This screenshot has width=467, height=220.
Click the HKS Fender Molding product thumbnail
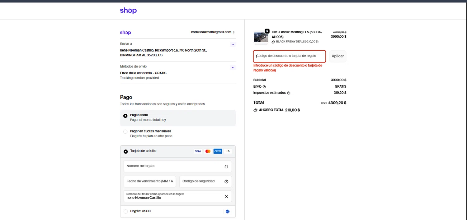[261, 37]
